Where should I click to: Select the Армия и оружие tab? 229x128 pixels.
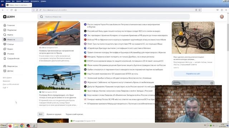[54, 114]
